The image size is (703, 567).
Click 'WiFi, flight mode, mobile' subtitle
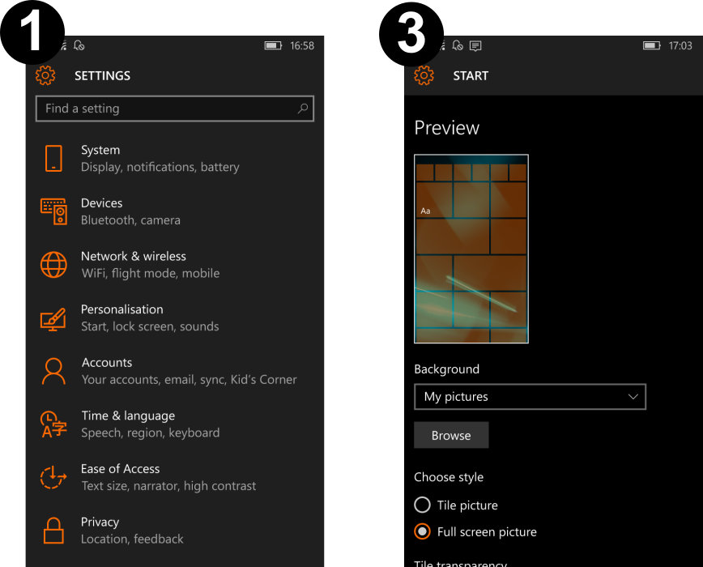[151, 274]
